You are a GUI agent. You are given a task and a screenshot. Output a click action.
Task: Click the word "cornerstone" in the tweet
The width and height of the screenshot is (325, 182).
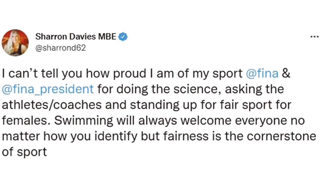tap(282, 136)
